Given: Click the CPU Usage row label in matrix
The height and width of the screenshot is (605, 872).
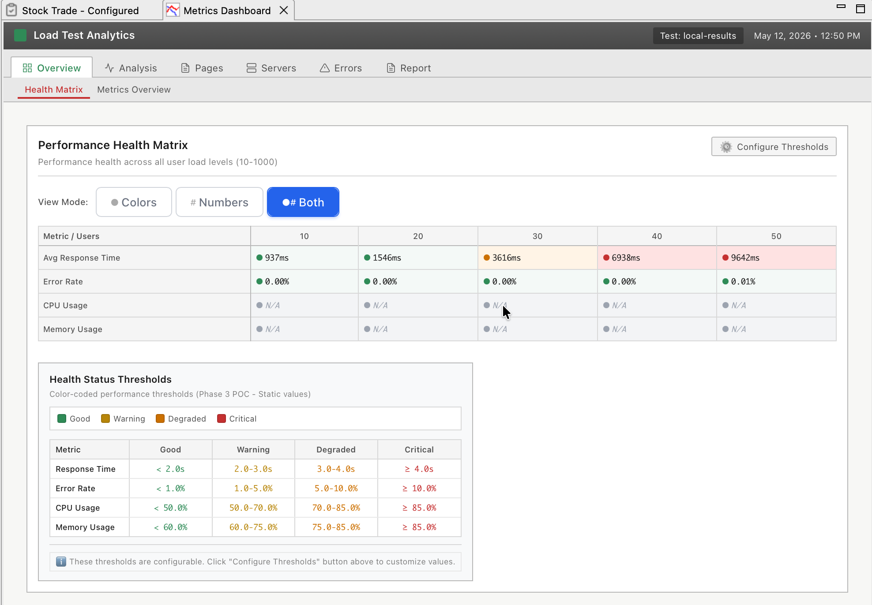Looking at the screenshot, I should pos(65,305).
